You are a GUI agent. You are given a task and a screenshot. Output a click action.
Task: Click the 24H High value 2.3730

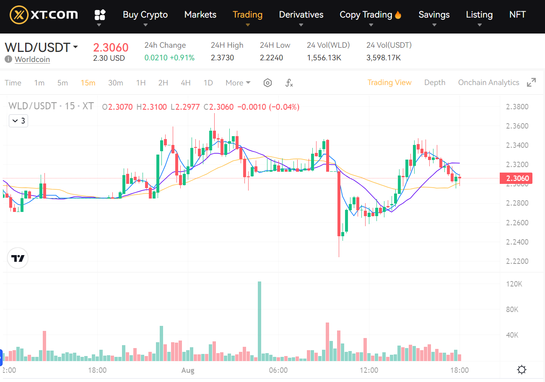tap(222, 58)
